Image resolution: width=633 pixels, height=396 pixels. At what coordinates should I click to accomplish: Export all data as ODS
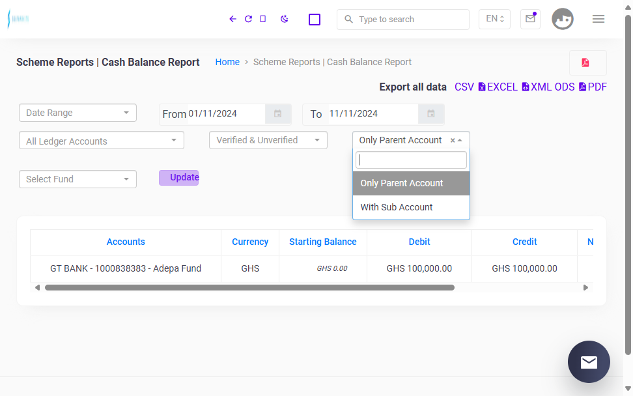coord(565,87)
